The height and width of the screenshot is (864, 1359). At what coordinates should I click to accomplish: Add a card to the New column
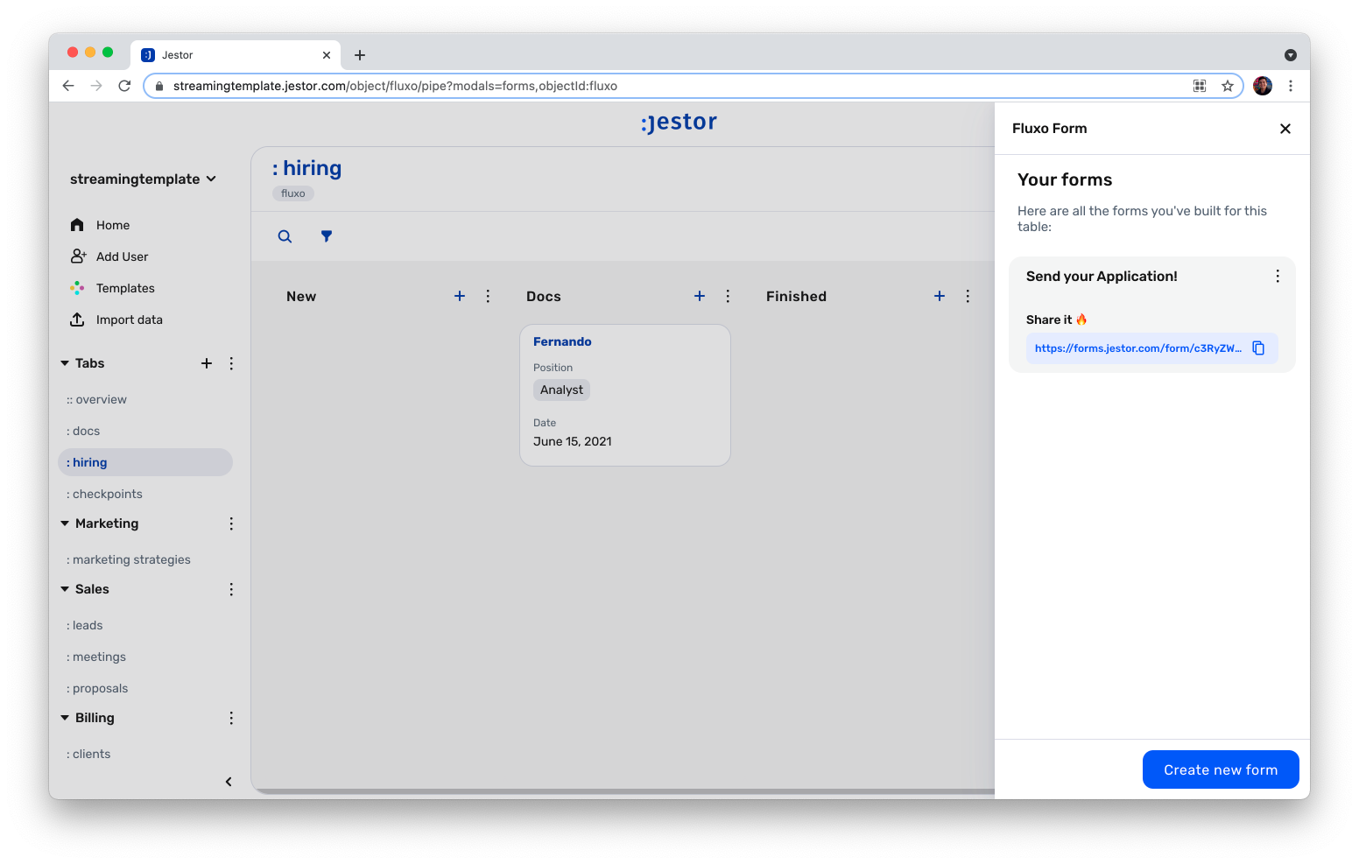click(460, 296)
